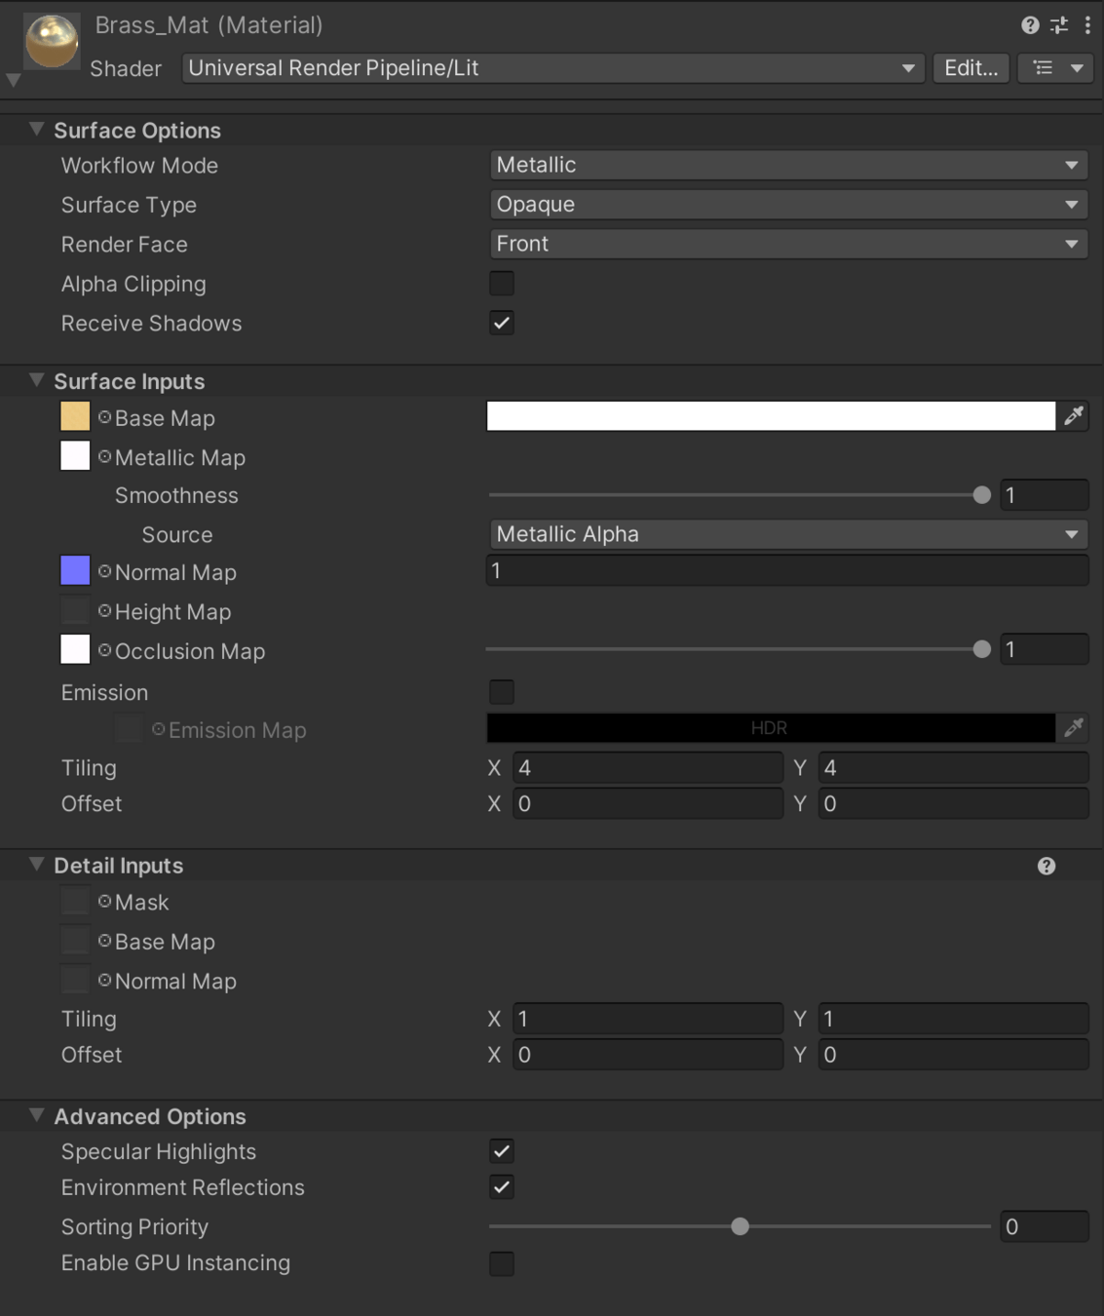Click the Sorting Priority slider handle

pos(741,1226)
